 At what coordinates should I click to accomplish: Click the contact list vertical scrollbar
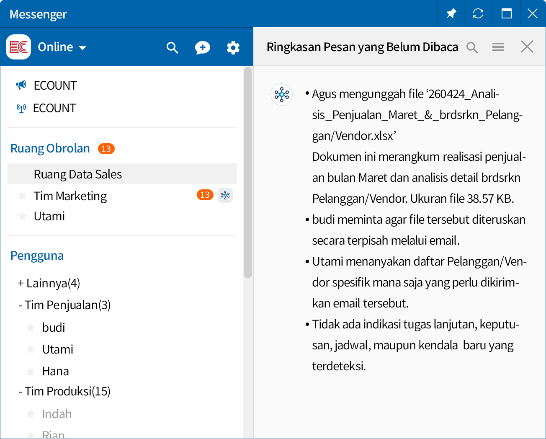point(248,173)
